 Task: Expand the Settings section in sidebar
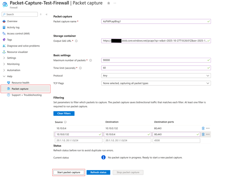click(x=4, y=58)
